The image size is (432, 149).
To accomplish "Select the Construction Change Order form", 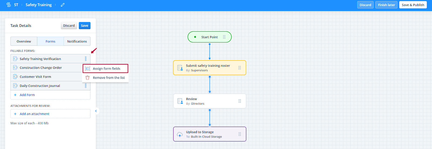I will [x=41, y=68].
